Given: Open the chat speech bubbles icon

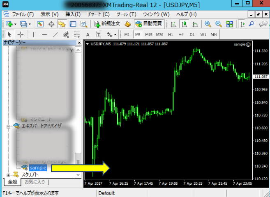Looking at the screenshot, I should 263,24.
